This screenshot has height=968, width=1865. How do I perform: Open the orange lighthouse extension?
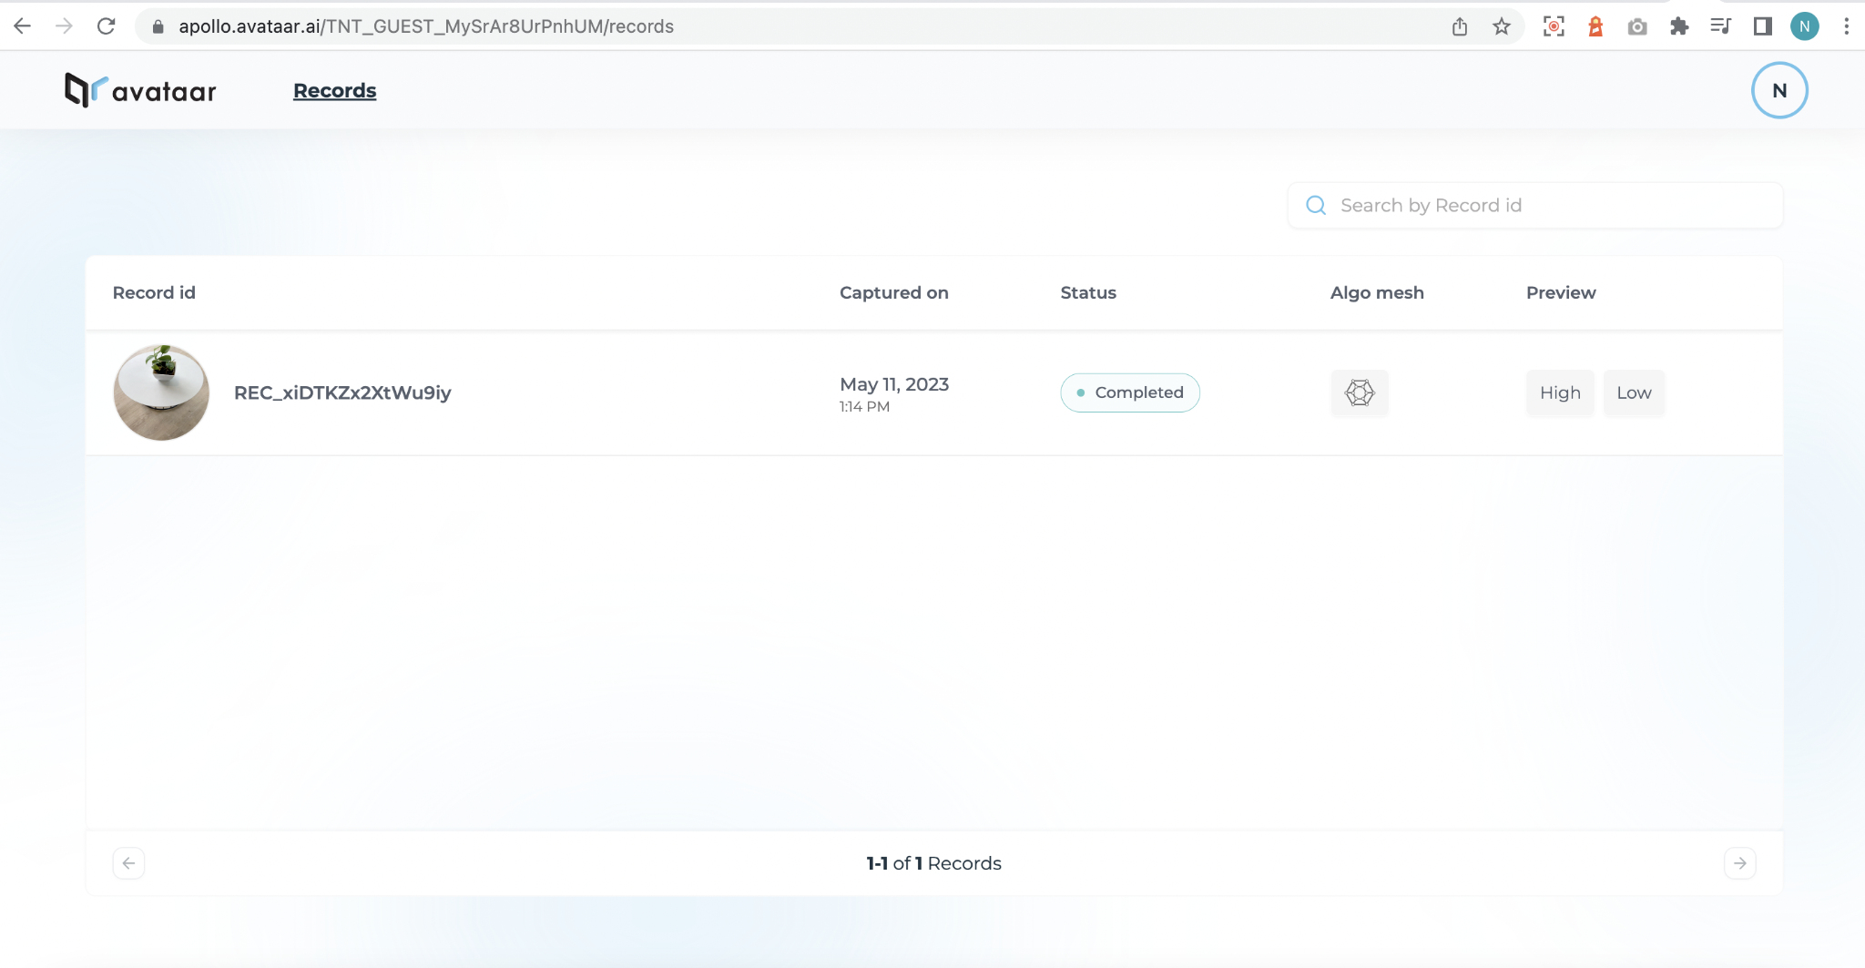(1595, 26)
